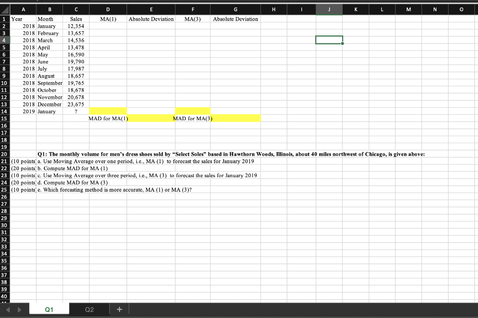Click yellow MA(3) forecast cell in row 14

(193, 111)
